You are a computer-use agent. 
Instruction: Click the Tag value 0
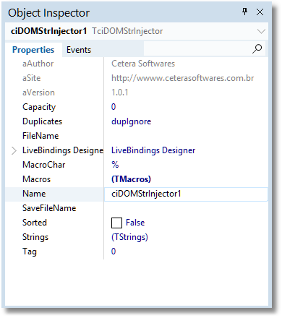coord(114,252)
